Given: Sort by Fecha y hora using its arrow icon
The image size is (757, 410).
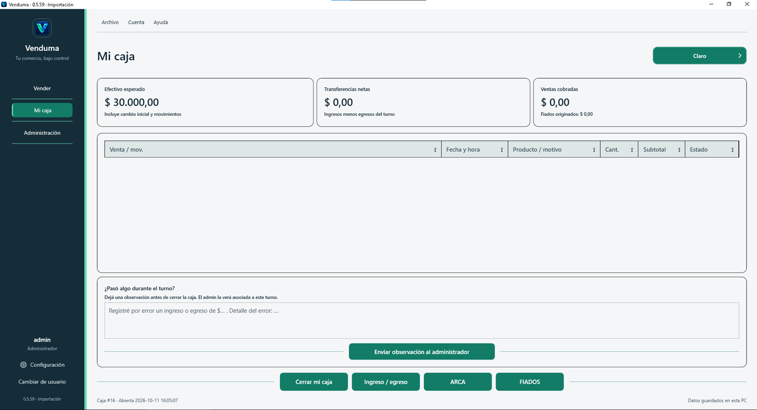Looking at the screenshot, I should (x=502, y=150).
